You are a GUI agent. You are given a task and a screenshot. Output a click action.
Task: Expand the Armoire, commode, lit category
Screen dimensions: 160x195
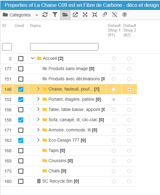tap(38, 130)
